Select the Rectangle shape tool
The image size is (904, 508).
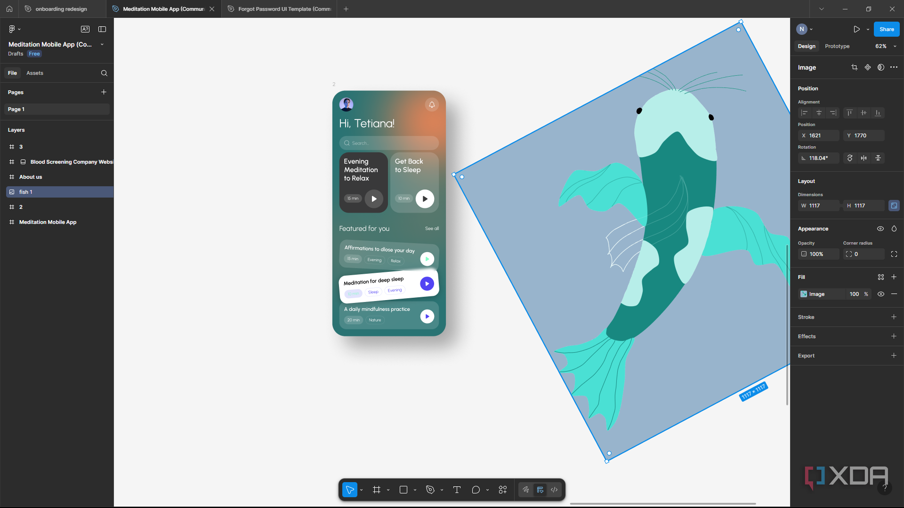404,490
